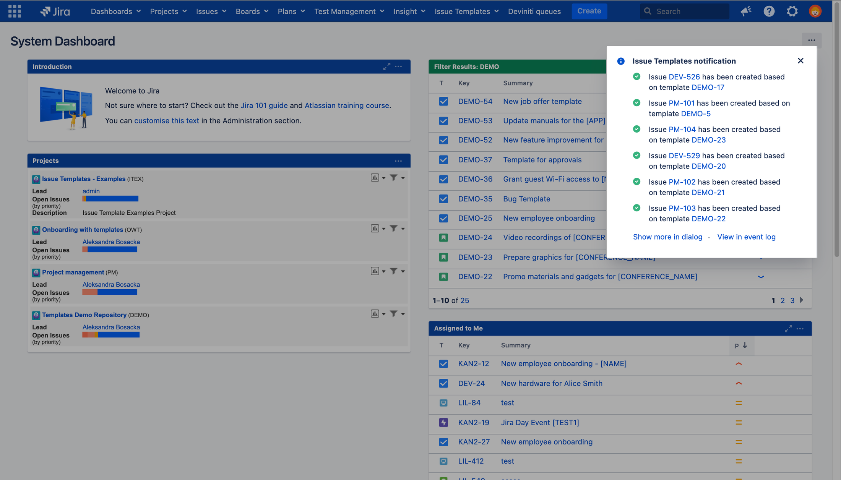Close the Issue Templates notification
This screenshot has width=841, height=480.
pyautogui.click(x=800, y=61)
